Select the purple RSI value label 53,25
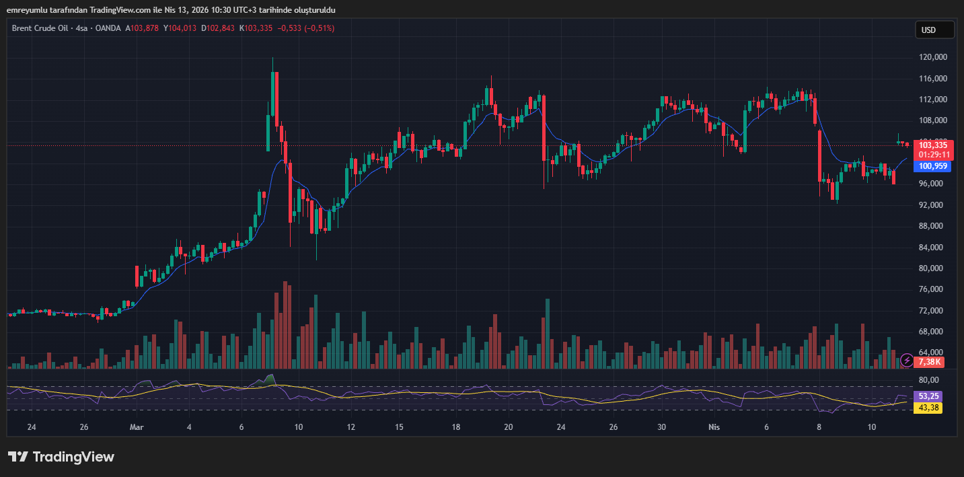Screen dimensions: 964x477 929,396
